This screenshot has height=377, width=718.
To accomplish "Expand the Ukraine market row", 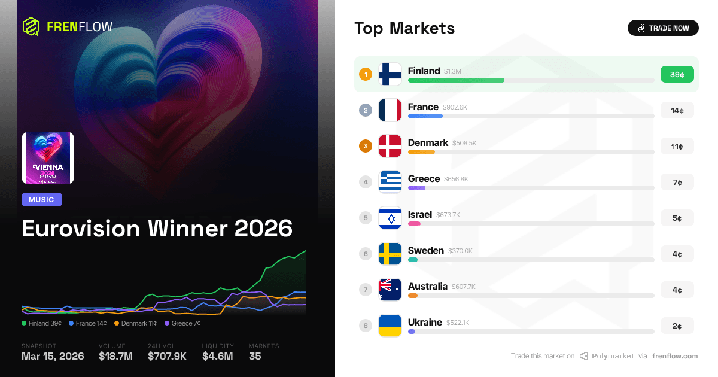I will 527,326.
